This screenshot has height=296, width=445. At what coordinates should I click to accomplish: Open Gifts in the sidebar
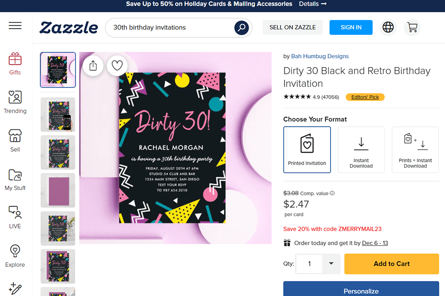click(x=15, y=64)
